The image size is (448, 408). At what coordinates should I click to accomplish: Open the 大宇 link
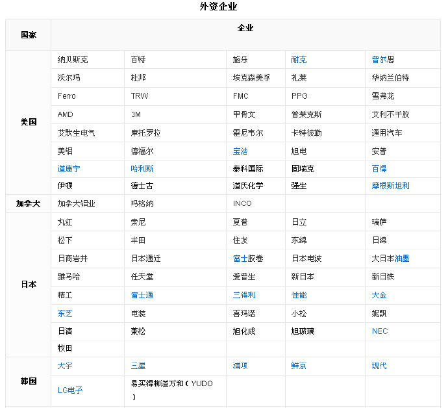pos(65,366)
